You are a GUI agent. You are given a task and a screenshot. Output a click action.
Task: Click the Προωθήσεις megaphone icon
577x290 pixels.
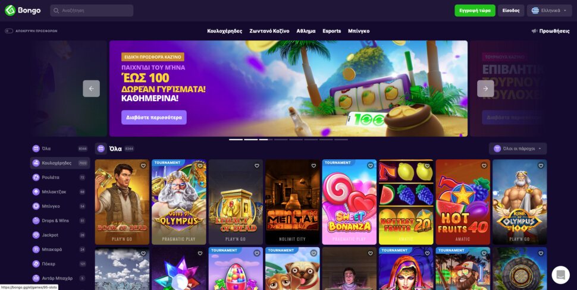point(534,31)
